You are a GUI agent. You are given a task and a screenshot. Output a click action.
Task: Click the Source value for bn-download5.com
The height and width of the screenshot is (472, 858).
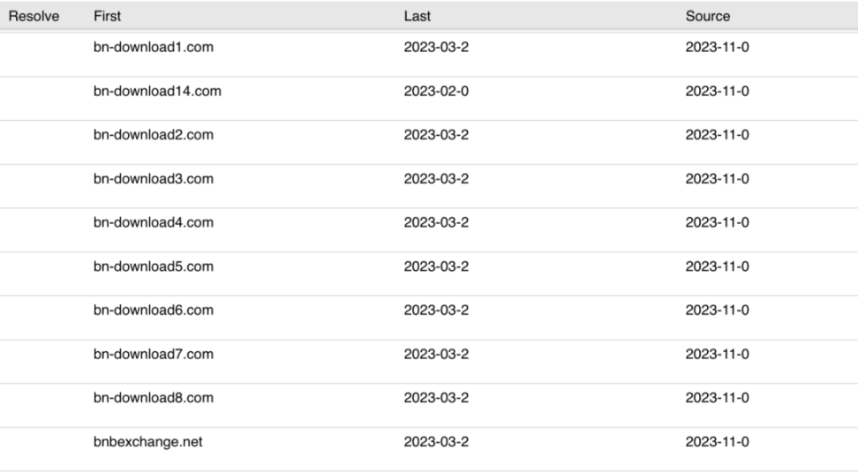click(717, 266)
